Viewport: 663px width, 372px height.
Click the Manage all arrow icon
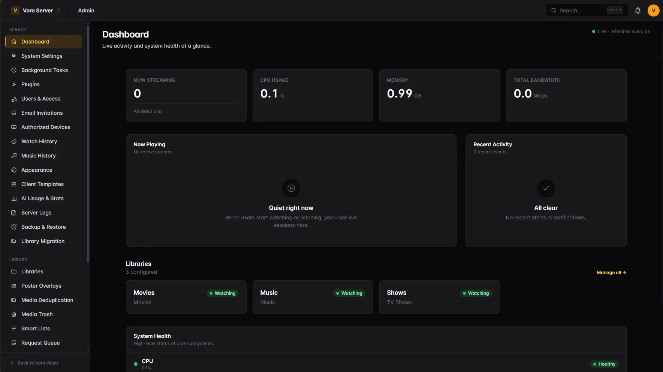[624, 273]
